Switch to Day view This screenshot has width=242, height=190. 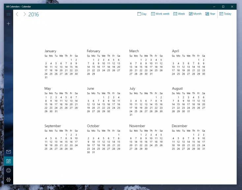tap(142, 14)
